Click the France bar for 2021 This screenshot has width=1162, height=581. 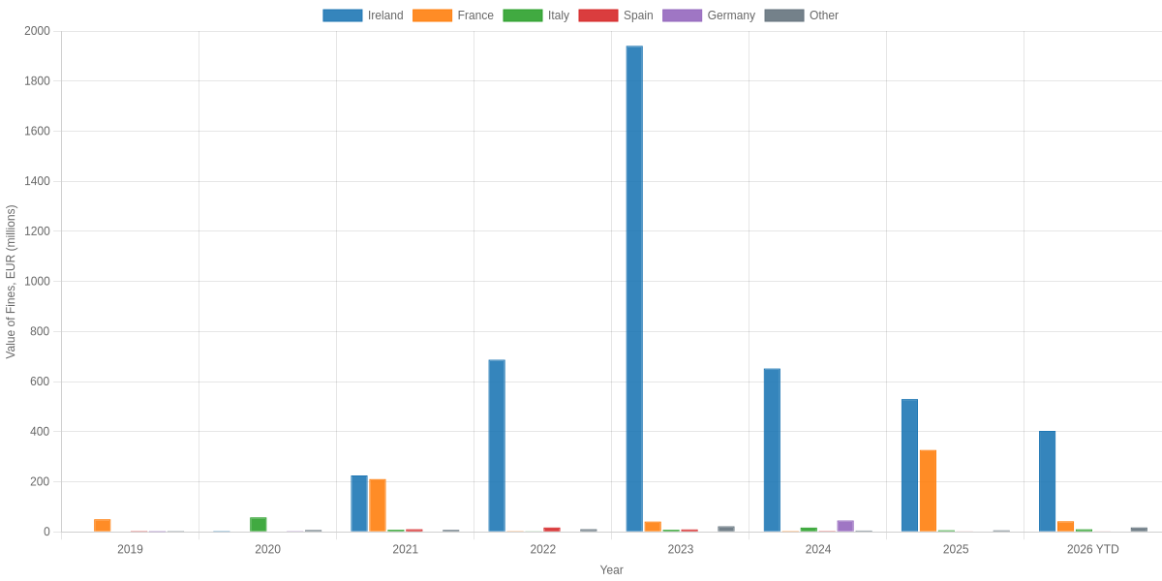point(378,505)
